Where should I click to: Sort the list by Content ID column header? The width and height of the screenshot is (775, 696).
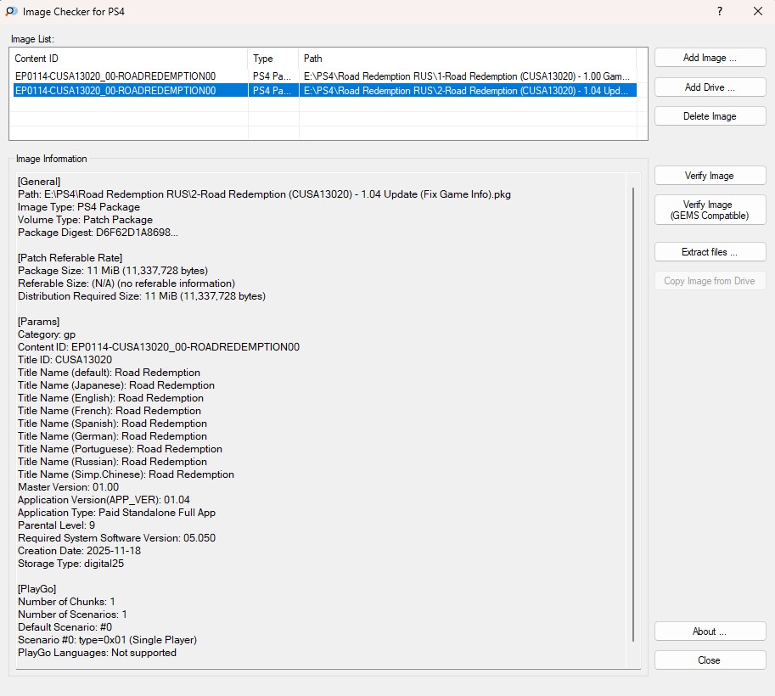[129, 59]
